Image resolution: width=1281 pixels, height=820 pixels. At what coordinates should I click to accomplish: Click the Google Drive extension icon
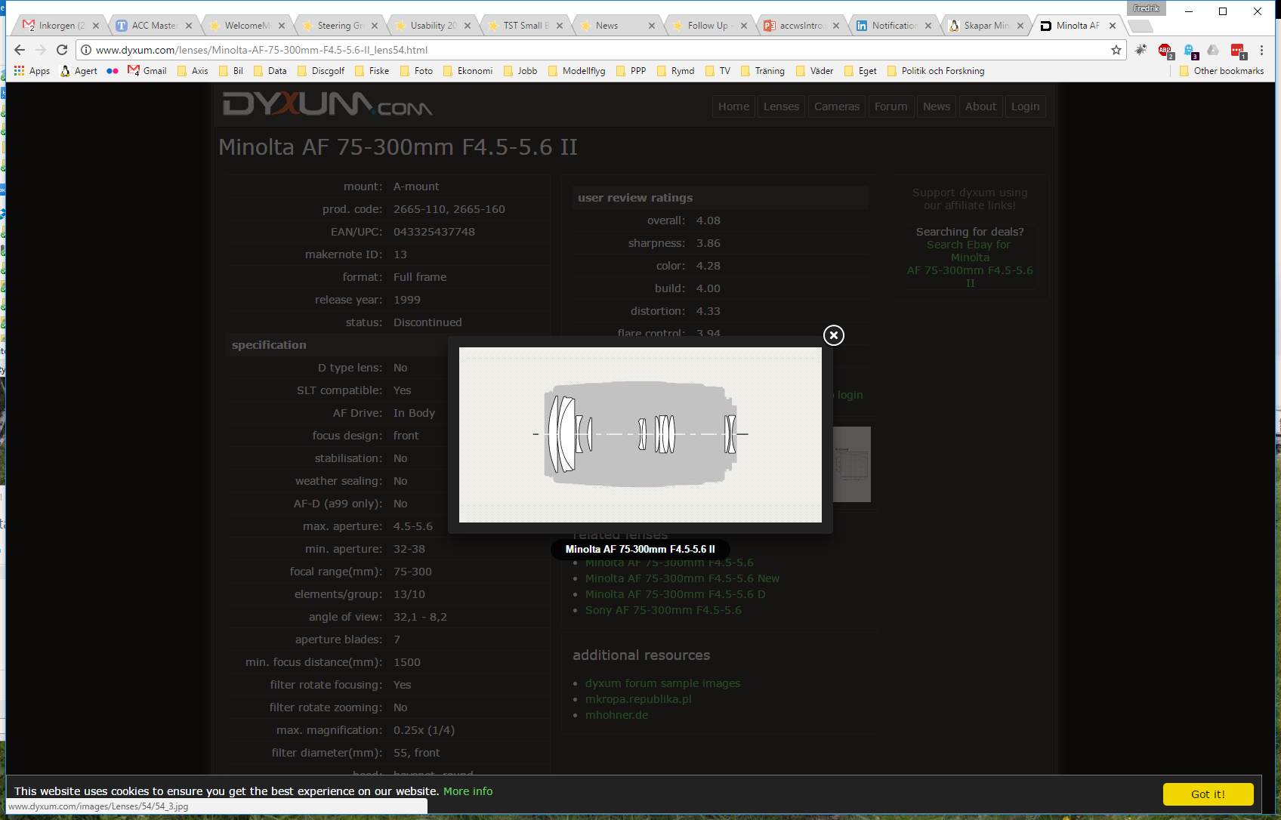coord(1213,50)
